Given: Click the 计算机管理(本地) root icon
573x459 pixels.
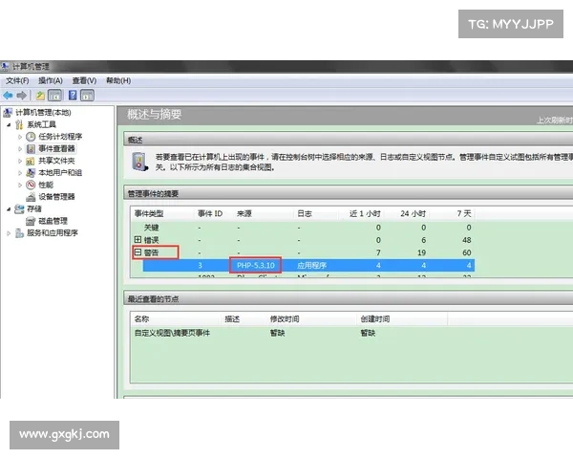Looking at the screenshot, I should [8, 113].
